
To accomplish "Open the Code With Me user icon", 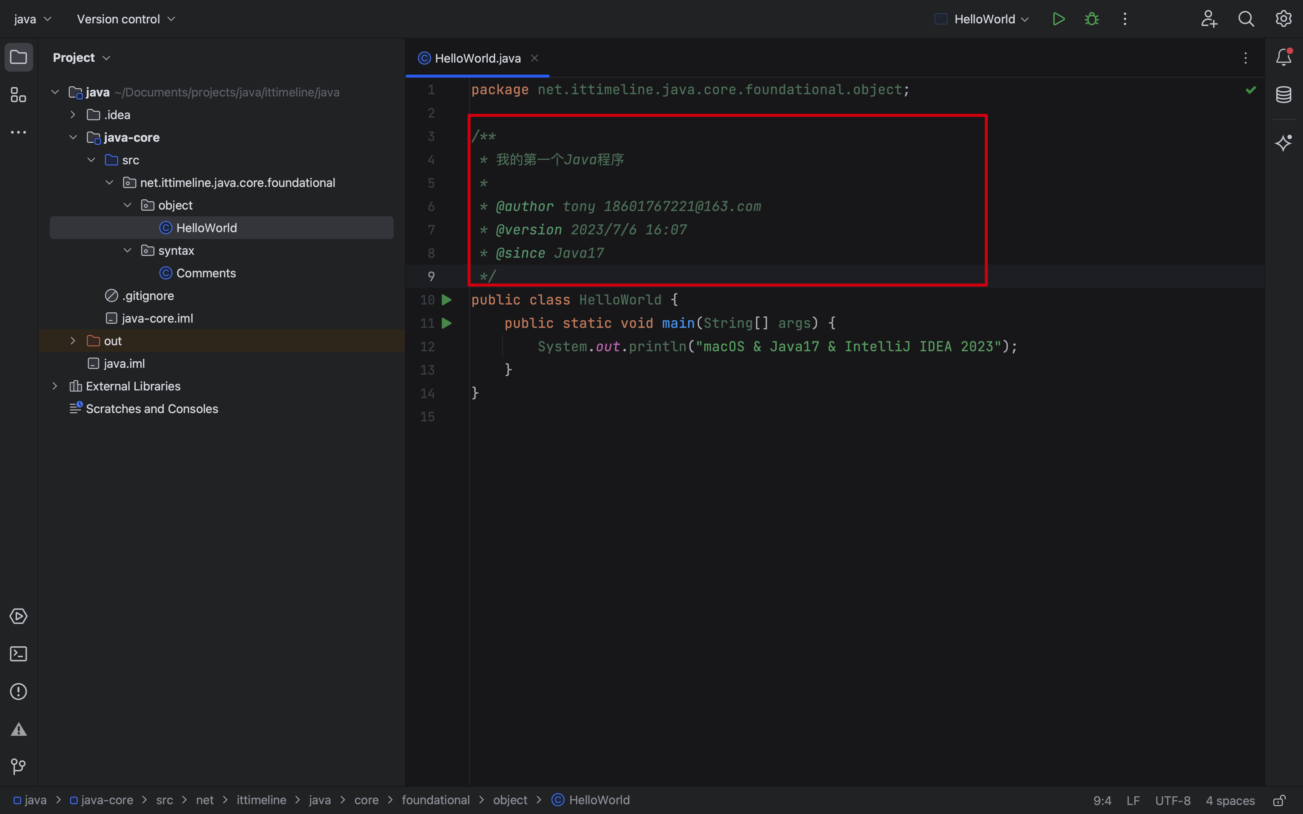I will [1209, 19].
